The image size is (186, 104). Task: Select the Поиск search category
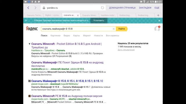(x=44, y=36)
